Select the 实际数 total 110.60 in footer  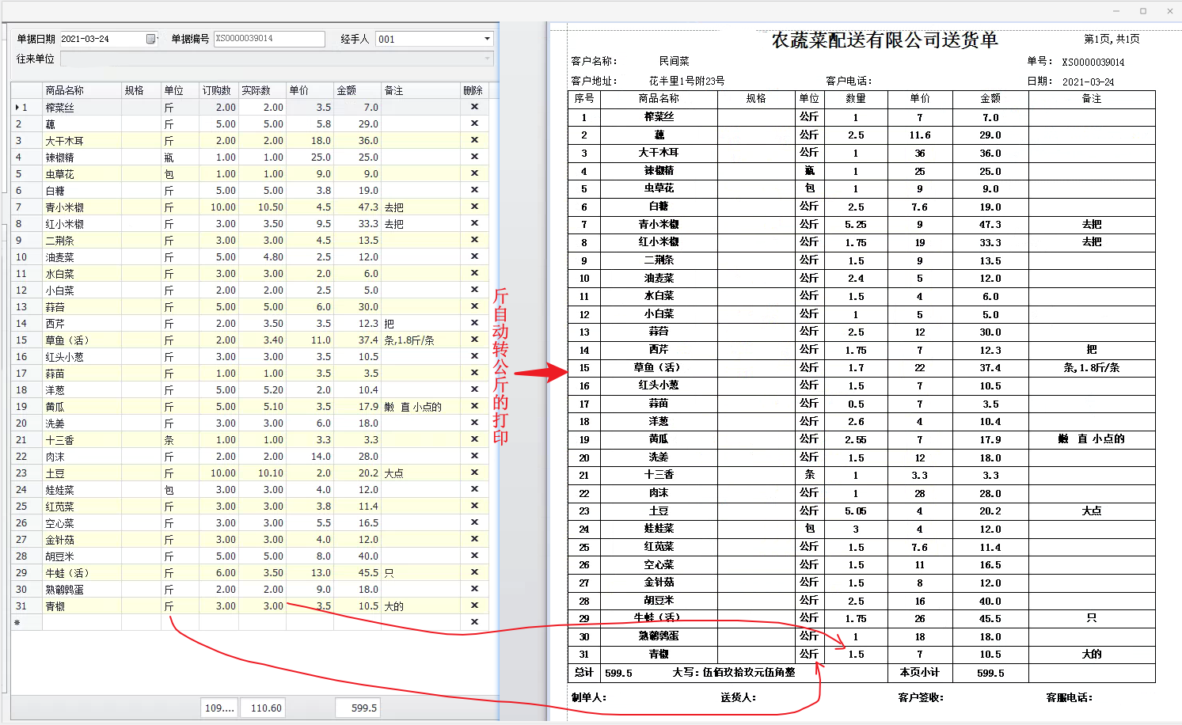click(x=262, y=708)
